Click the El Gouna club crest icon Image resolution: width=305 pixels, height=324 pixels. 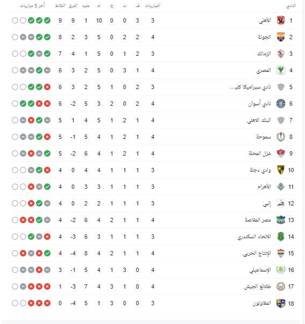pyautogui.click(x=281, y=37)
